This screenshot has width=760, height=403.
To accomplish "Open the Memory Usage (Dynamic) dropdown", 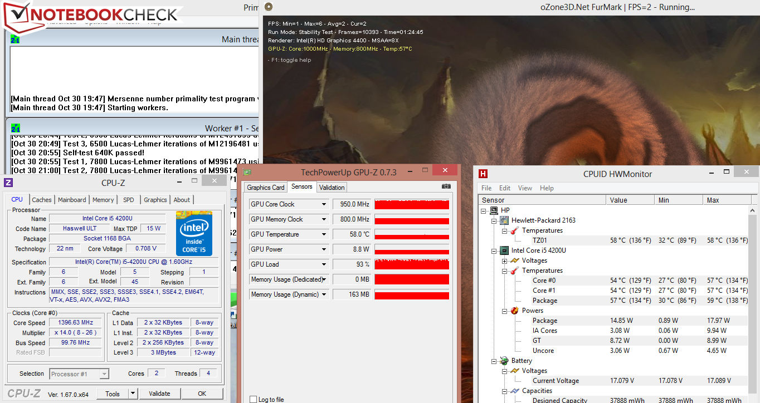I will [x=324, y=294].
